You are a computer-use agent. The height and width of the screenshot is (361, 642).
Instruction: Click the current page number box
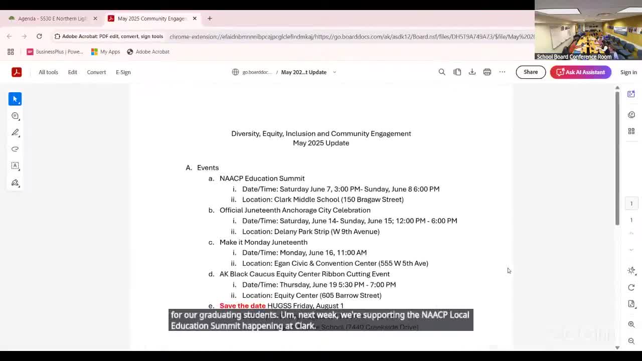(x=631, y=203)
